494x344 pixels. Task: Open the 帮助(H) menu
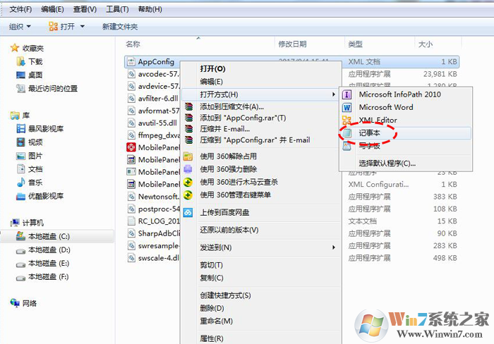coord(150,9)
